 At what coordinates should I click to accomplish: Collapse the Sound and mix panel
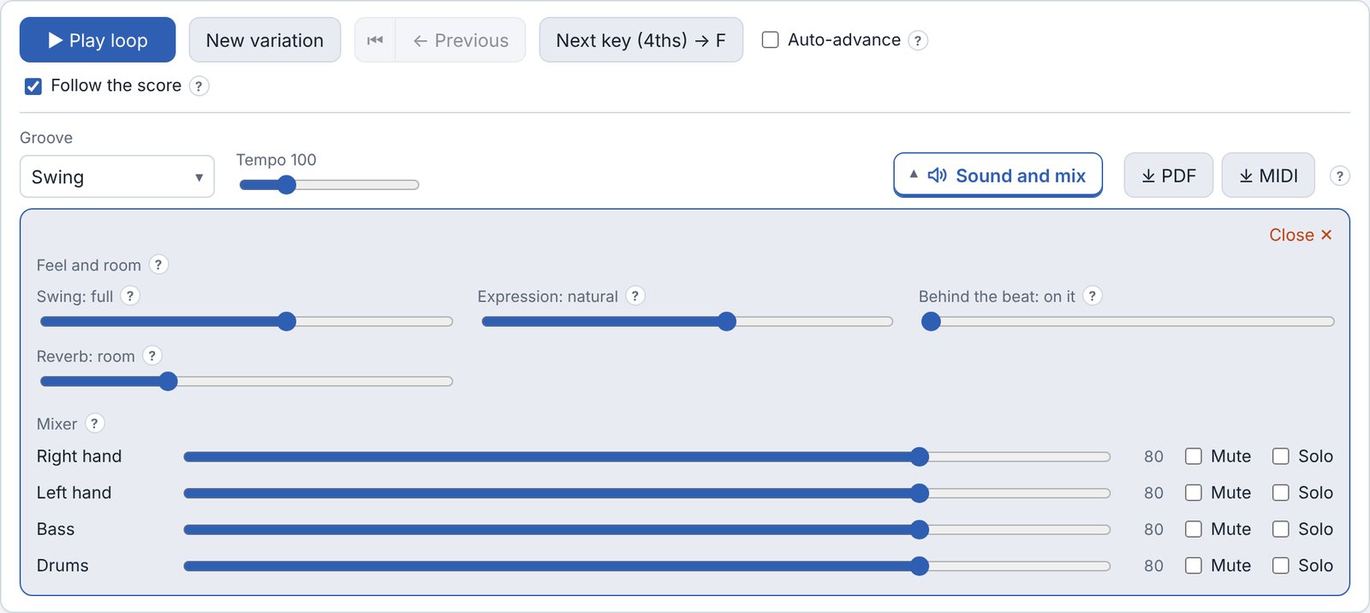click(998, 176)
